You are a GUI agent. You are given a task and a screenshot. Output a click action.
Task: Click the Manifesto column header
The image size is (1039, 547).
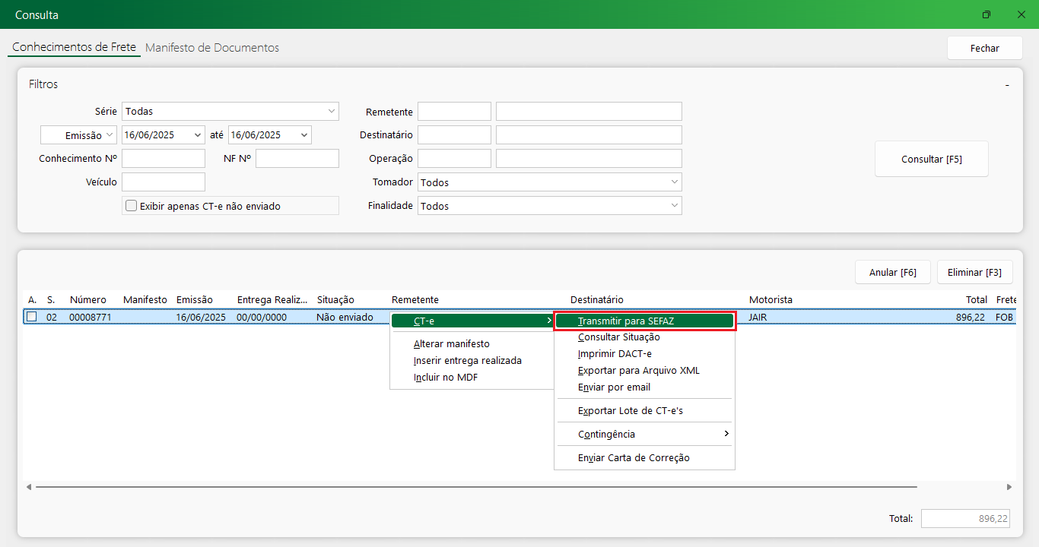(x=145, y=300)
